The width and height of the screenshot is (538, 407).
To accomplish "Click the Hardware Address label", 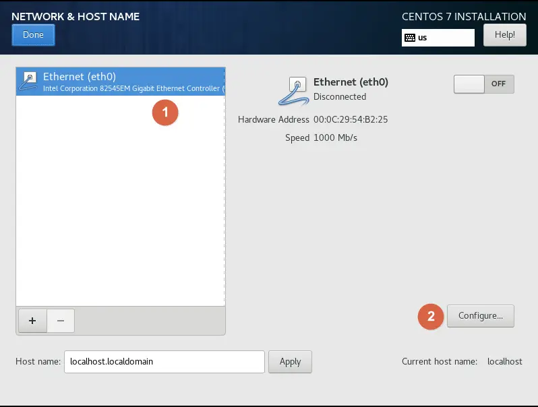I will (x=274, y=120).
